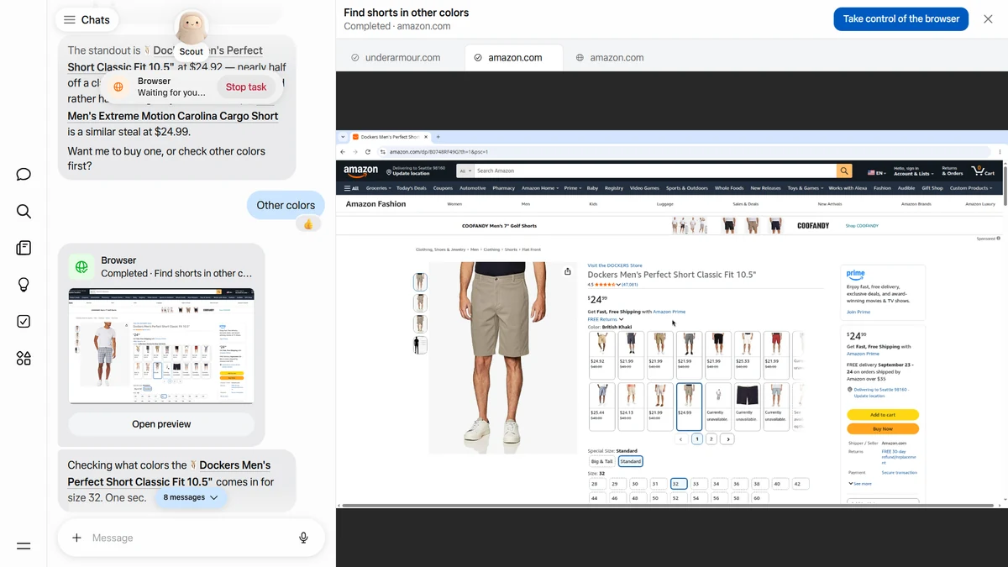Open new tab plus in embedded browser

[x=438, y=137]
